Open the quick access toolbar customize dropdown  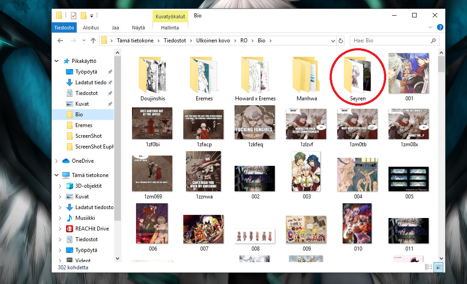(92, 16)
